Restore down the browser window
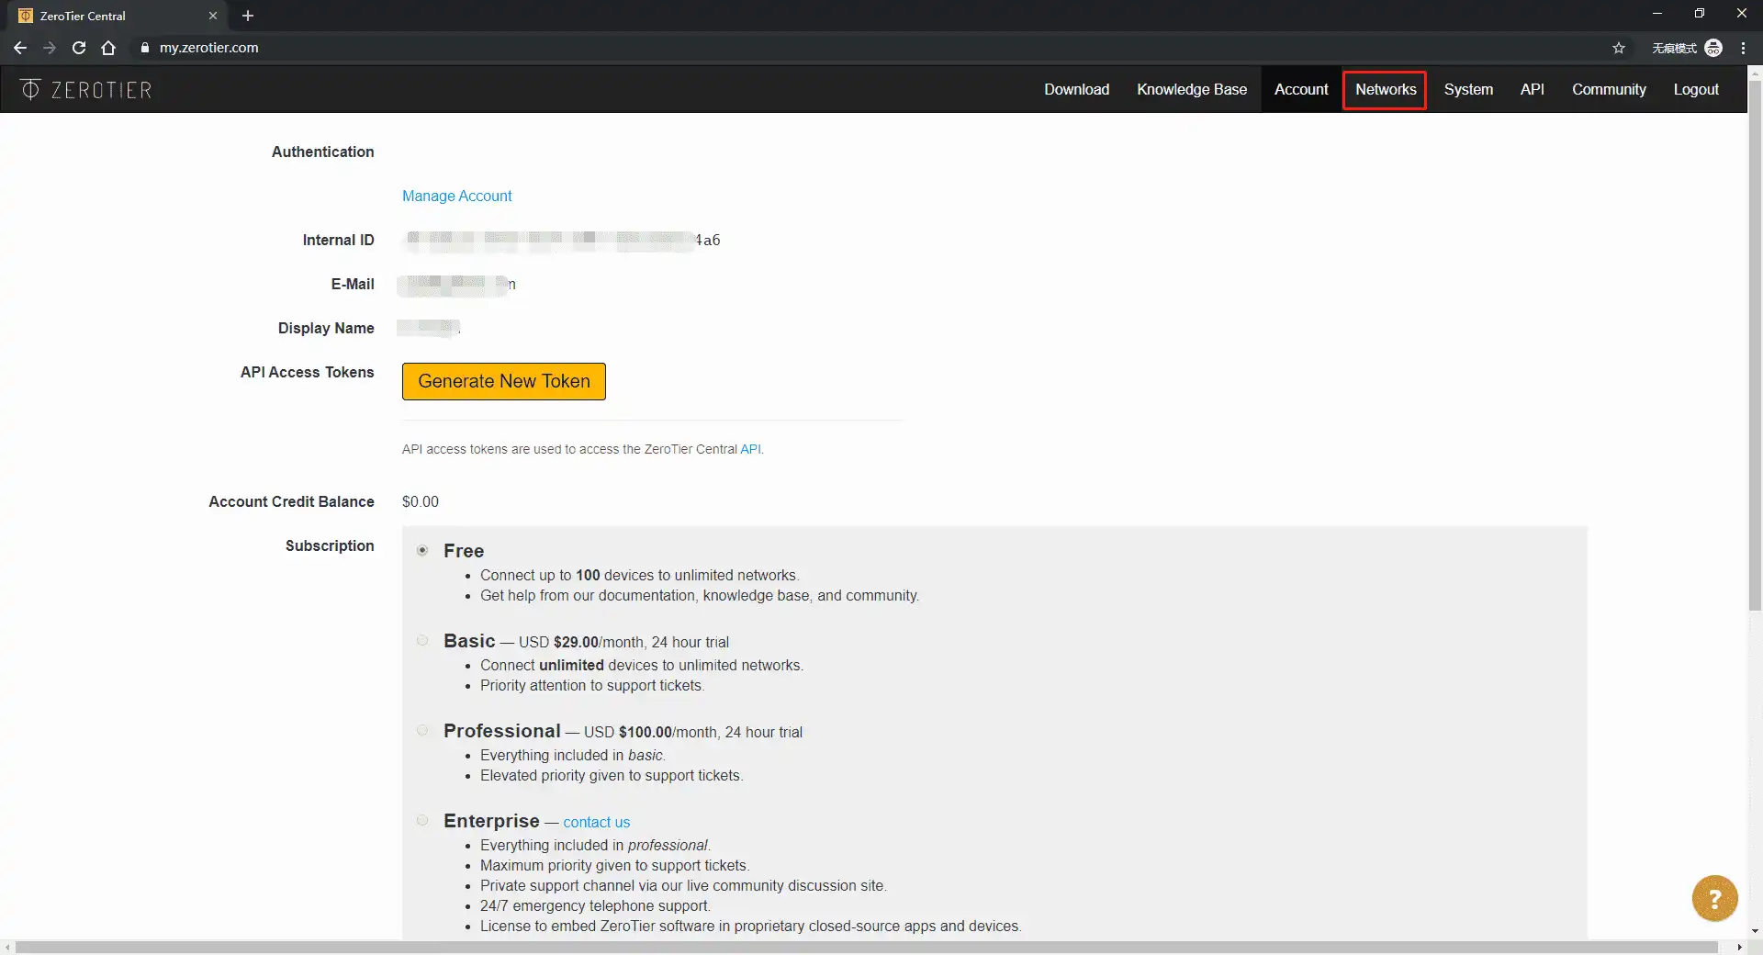1763x955 pixels. click(x=1700, y=14)
